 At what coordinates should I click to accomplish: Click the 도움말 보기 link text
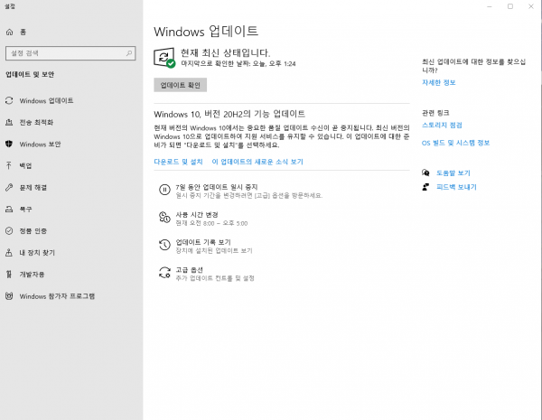(x=453, y=173)
